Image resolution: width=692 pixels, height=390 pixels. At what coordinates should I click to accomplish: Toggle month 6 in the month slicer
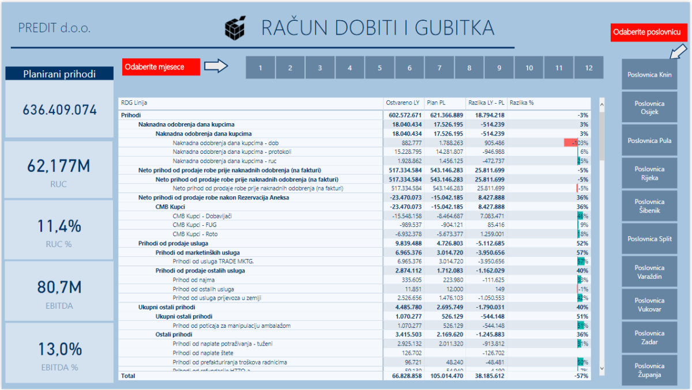[x=409, y=67]
